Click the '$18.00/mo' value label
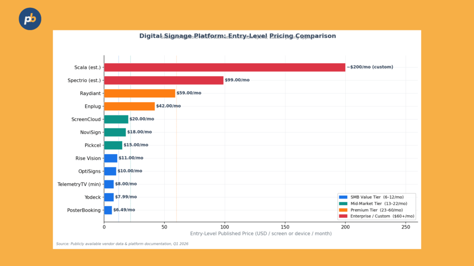 click(x=139, y=132)
